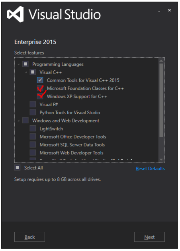Click scrollbar down arrow in features list
180x251 pixels.
click(x=161, y=160)
